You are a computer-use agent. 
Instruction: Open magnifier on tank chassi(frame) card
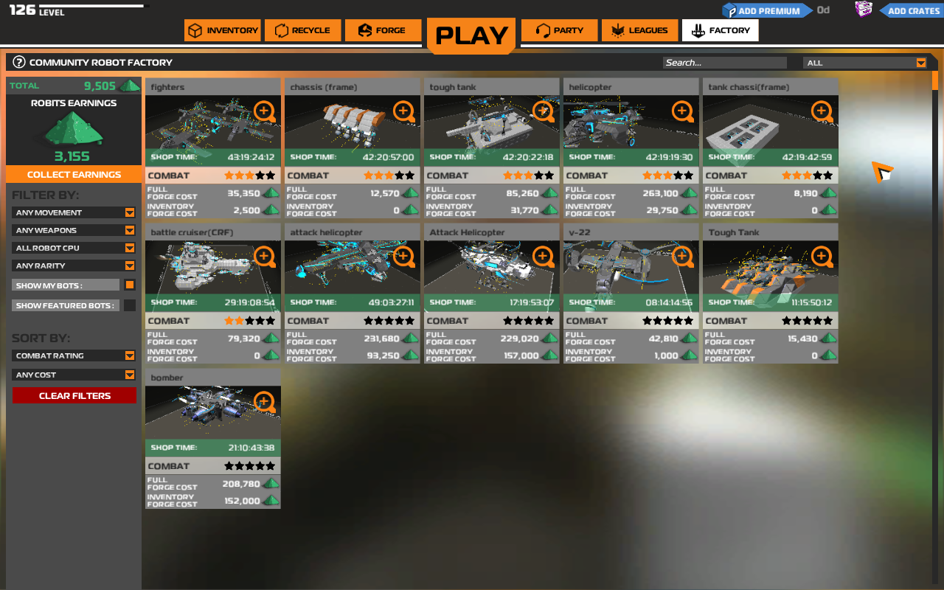(x=822, y=111)
